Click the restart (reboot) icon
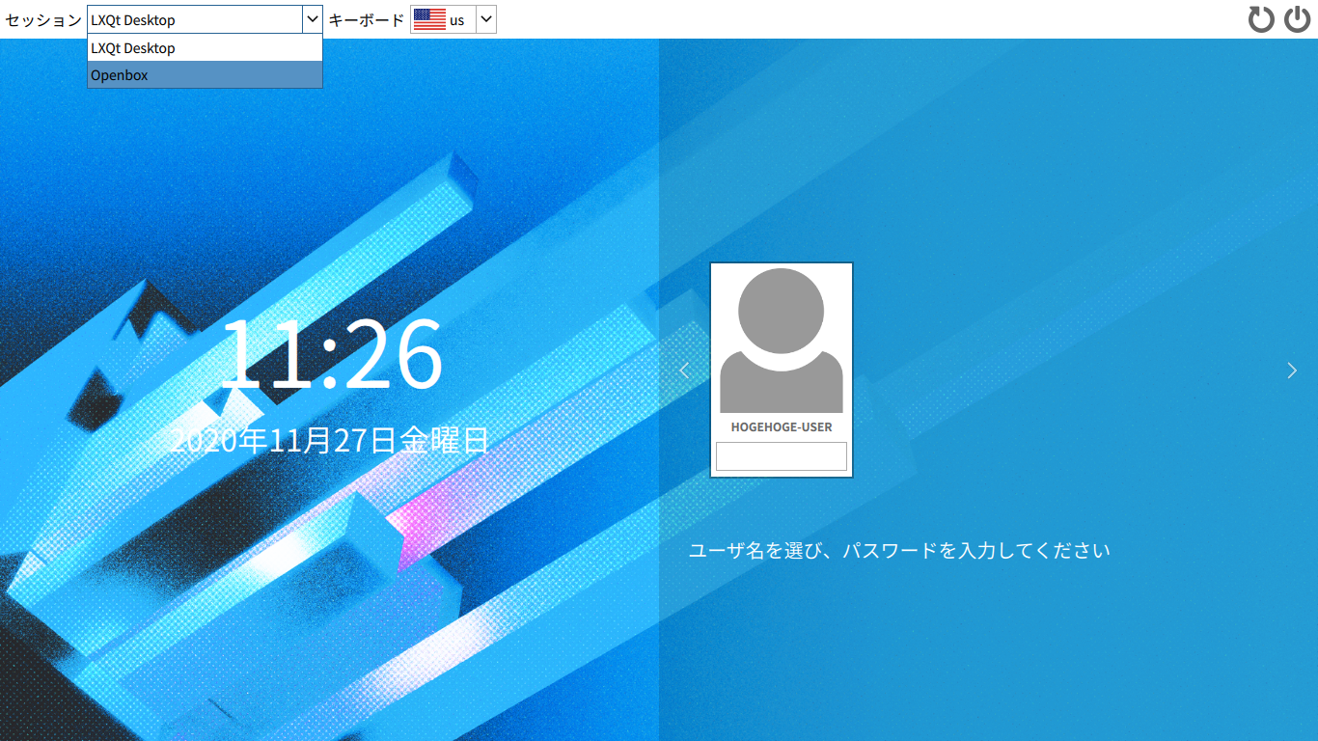 point(1261,19)
